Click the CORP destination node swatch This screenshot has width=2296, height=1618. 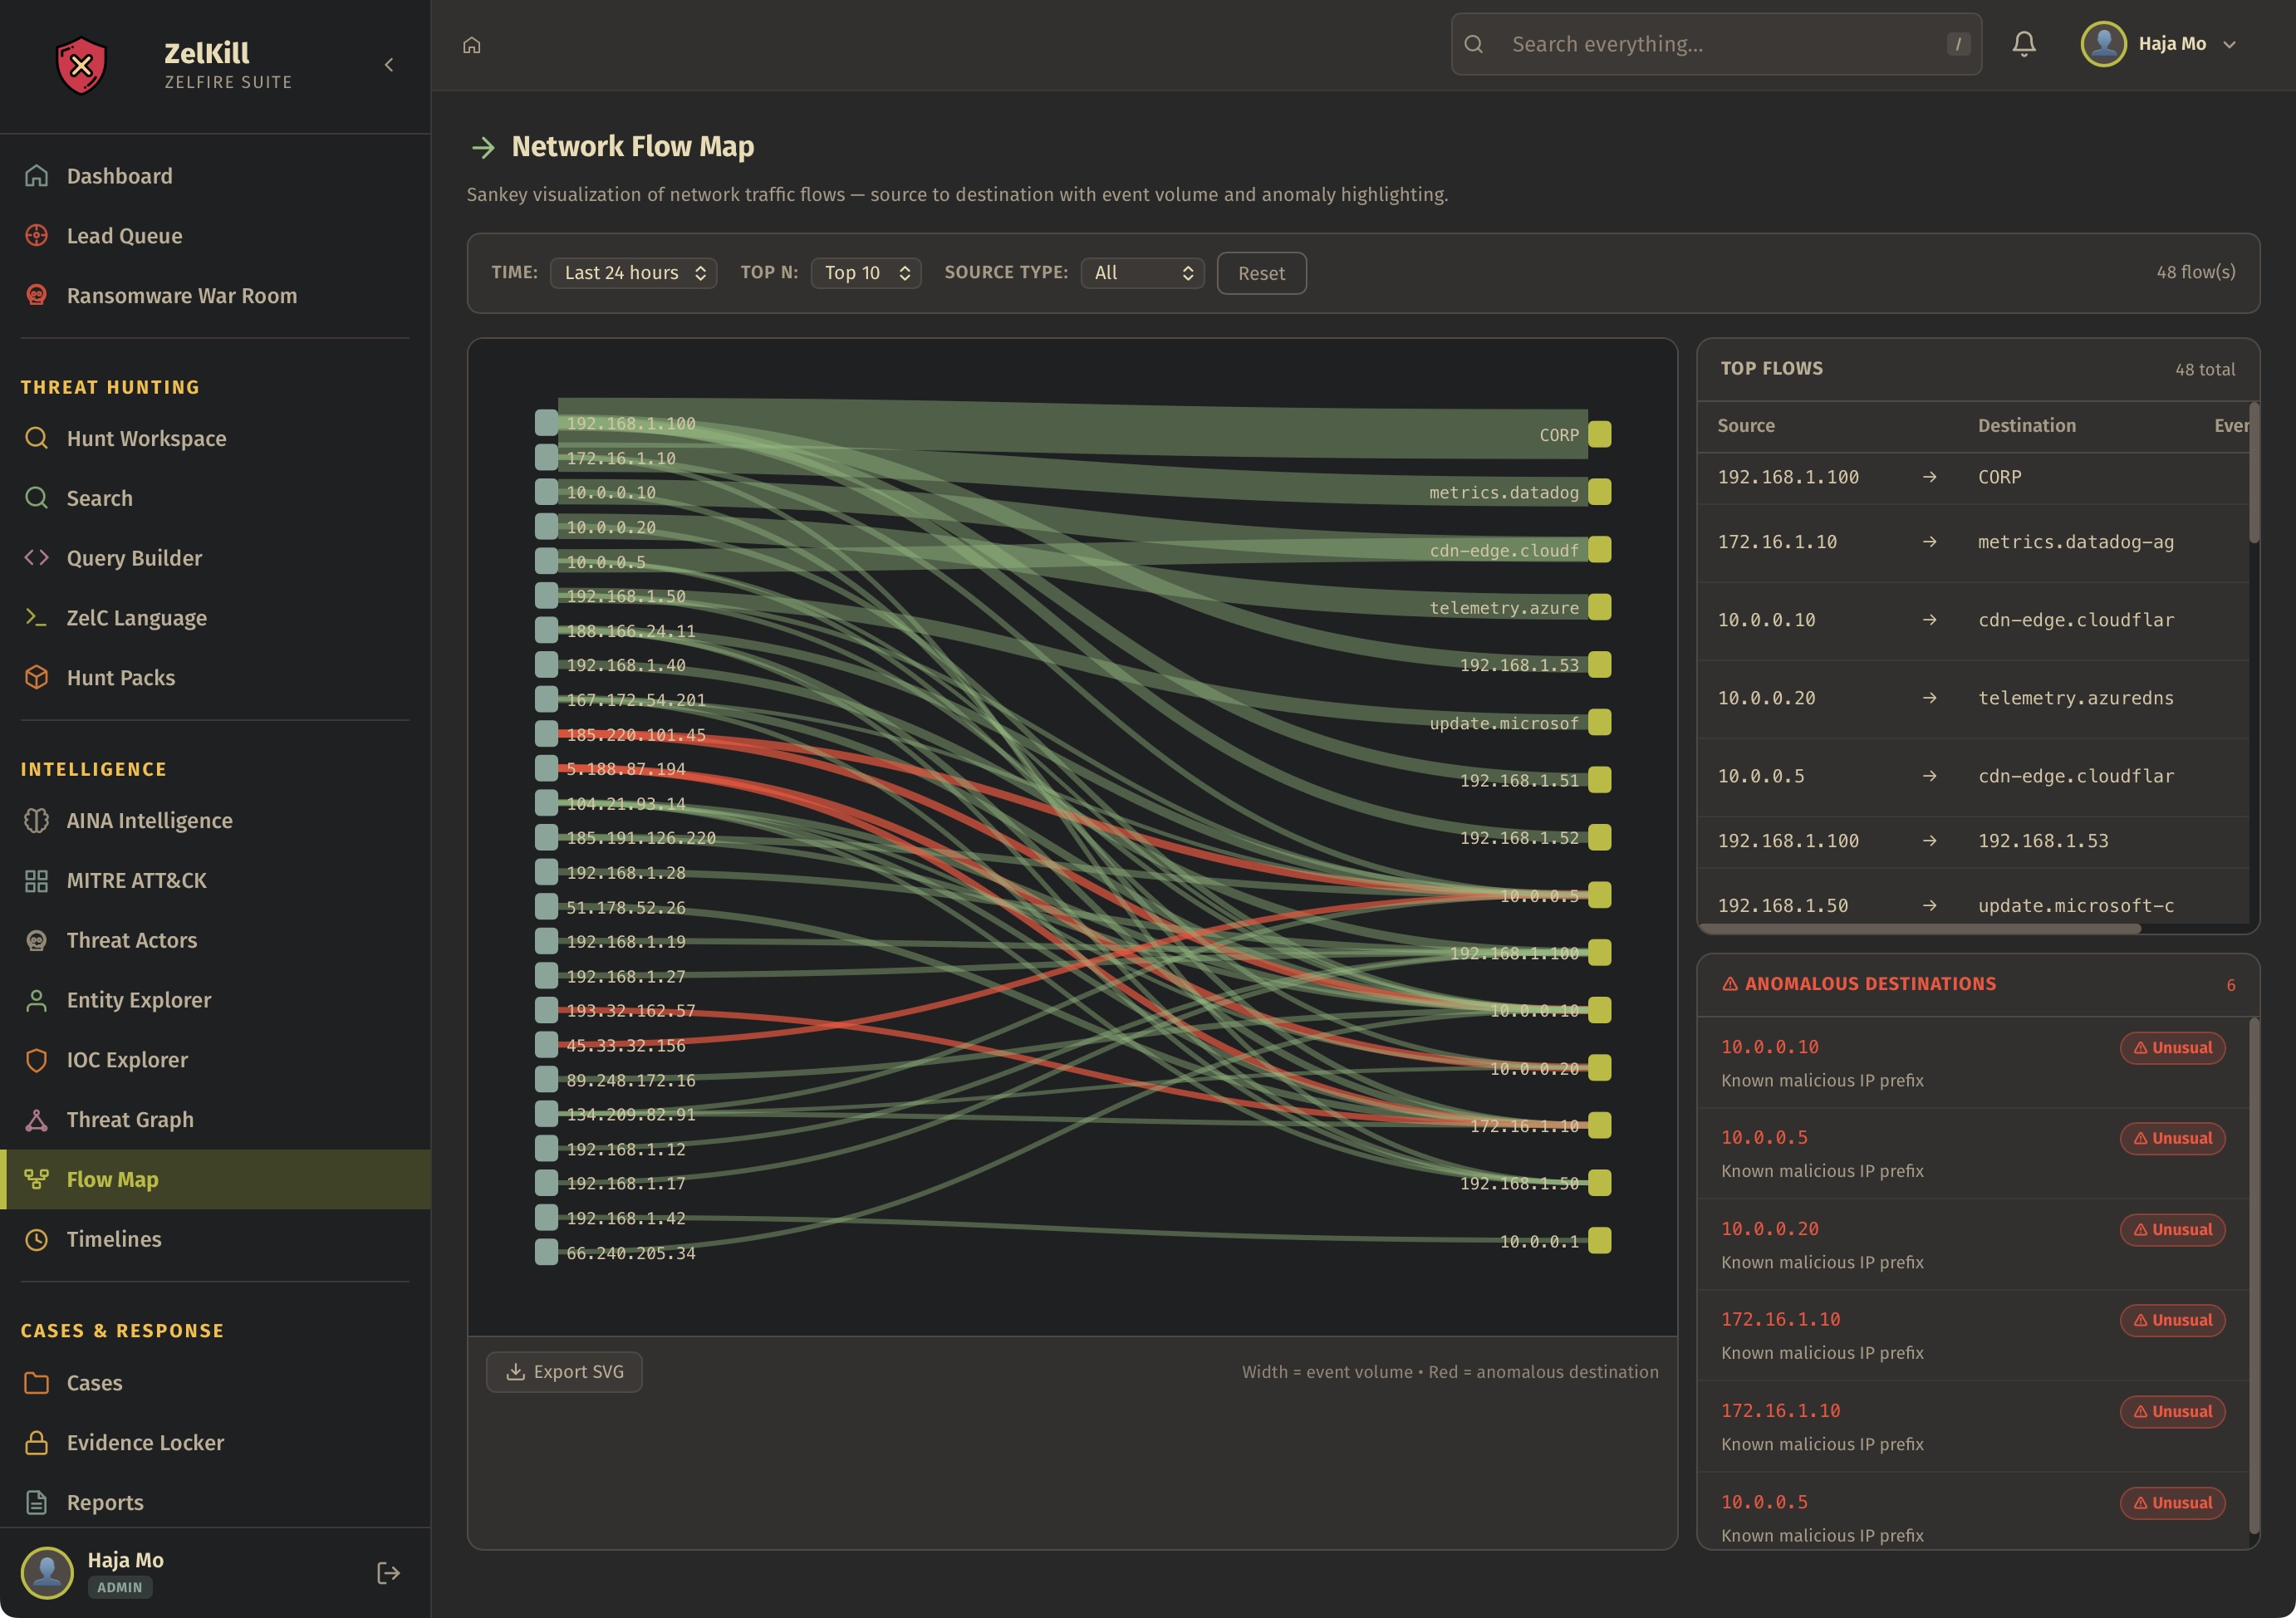(x=1599, y=434)
